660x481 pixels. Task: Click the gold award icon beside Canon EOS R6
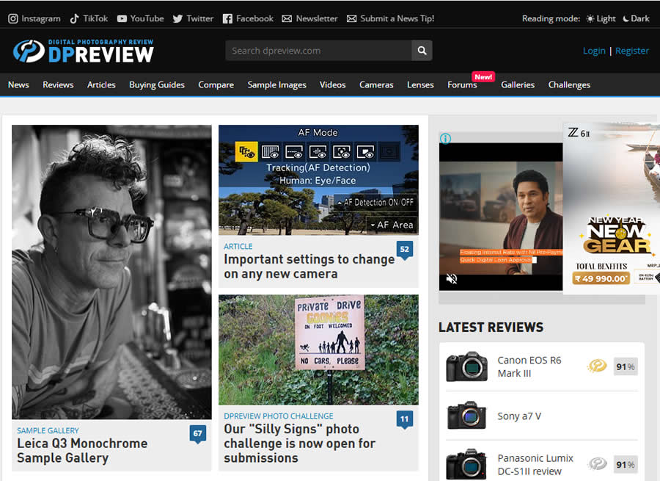point(596,365)
